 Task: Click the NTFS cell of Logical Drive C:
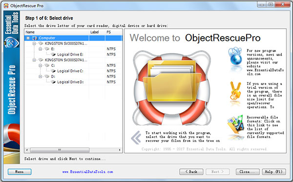[111, 71]
